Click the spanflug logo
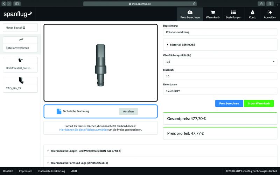280x175 pixels. (17, 14)
